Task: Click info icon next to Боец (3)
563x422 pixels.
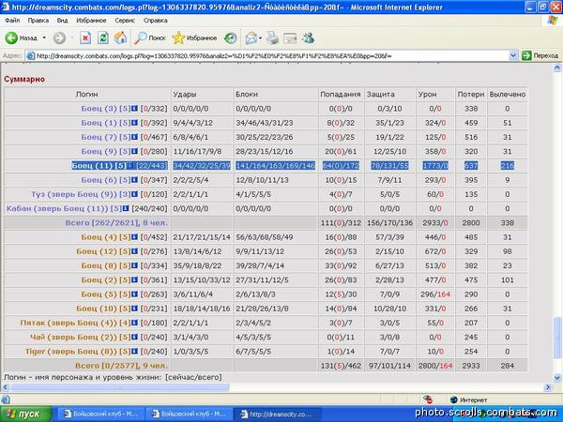Action: [134, 109]
